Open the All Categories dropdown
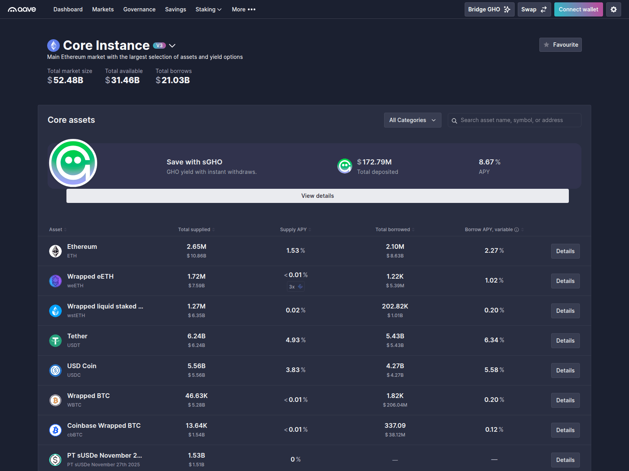The image size is (629, 471). coord(412,120)
